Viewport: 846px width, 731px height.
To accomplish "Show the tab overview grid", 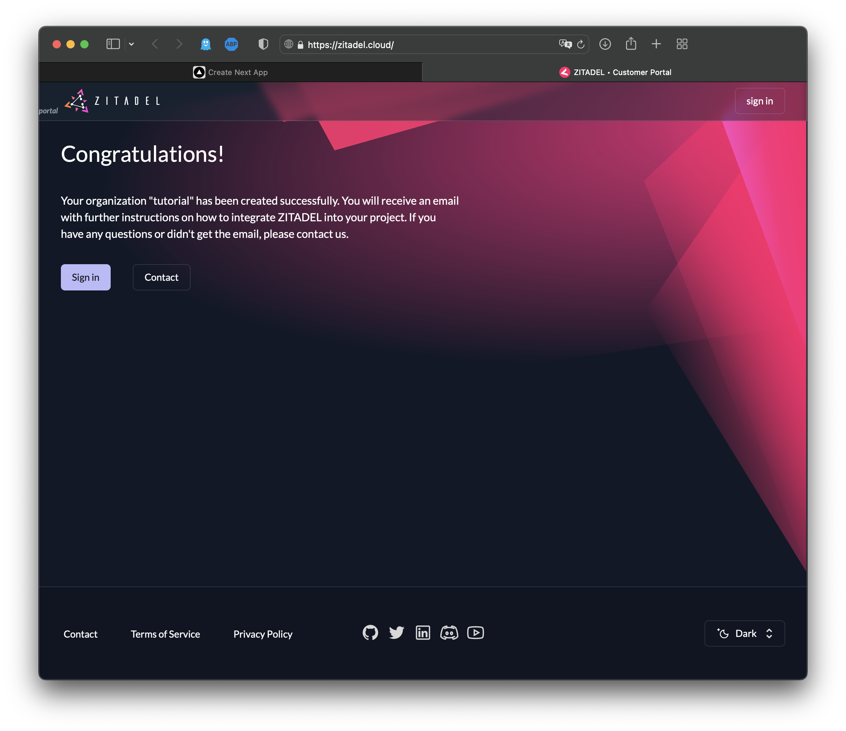I will (682, 44).
